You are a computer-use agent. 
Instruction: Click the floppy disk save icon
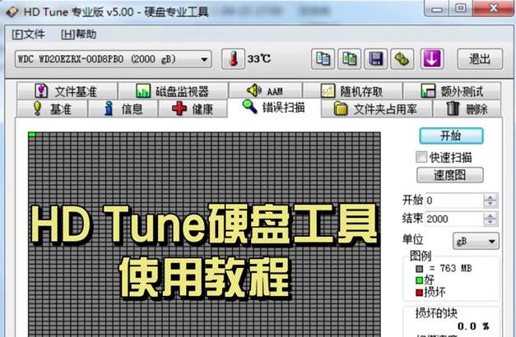pyautogui.click(x=375, y=59)
